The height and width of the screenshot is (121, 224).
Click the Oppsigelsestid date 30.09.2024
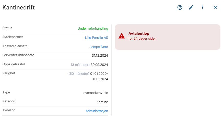(x=99, y=65)
